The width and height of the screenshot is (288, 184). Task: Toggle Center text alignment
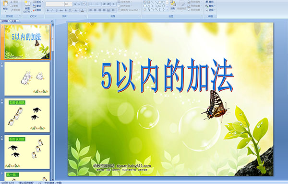pos(95,10)
